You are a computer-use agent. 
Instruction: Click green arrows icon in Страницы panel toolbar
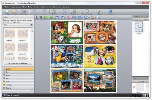(x=146, y=20)
